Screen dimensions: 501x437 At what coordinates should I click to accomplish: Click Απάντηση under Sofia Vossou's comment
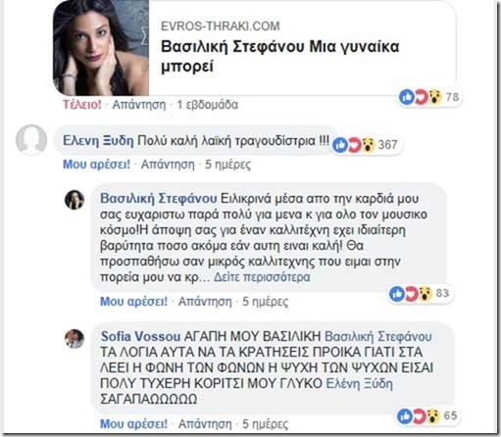pyautogui.click(x=205, y=424)
